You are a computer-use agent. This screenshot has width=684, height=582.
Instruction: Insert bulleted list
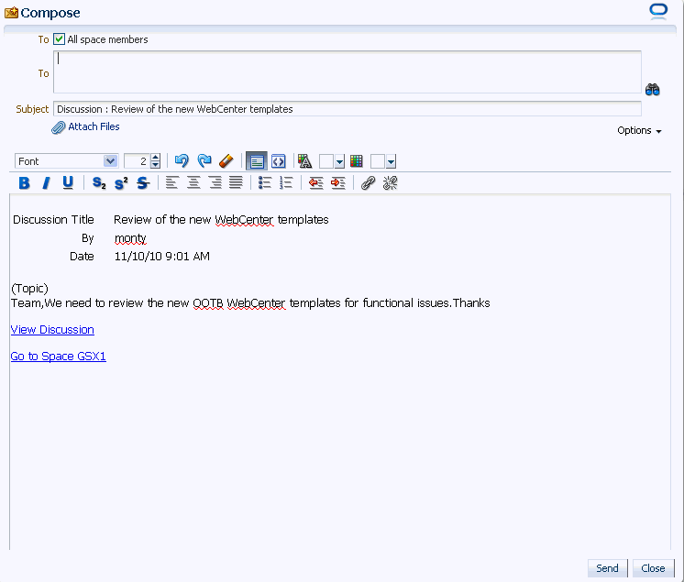265,182
